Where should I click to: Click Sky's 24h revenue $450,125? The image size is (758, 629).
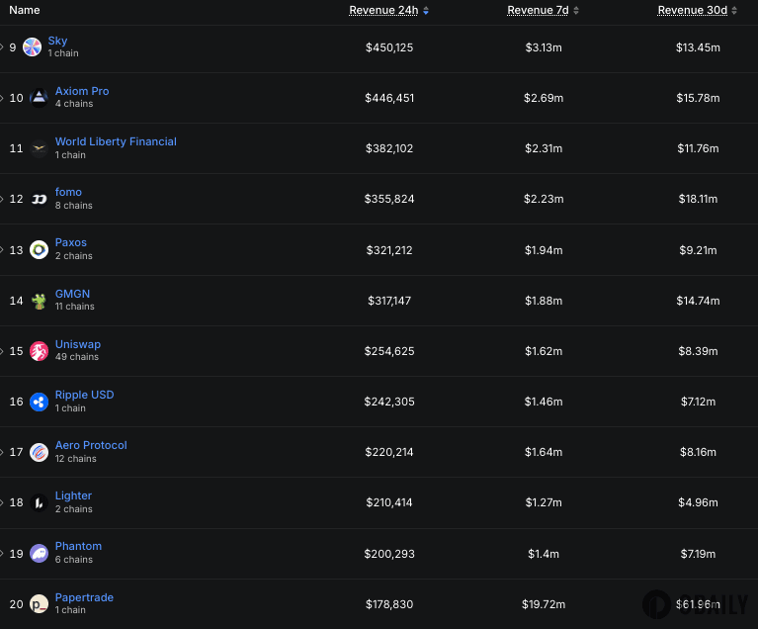pos(389,47)
